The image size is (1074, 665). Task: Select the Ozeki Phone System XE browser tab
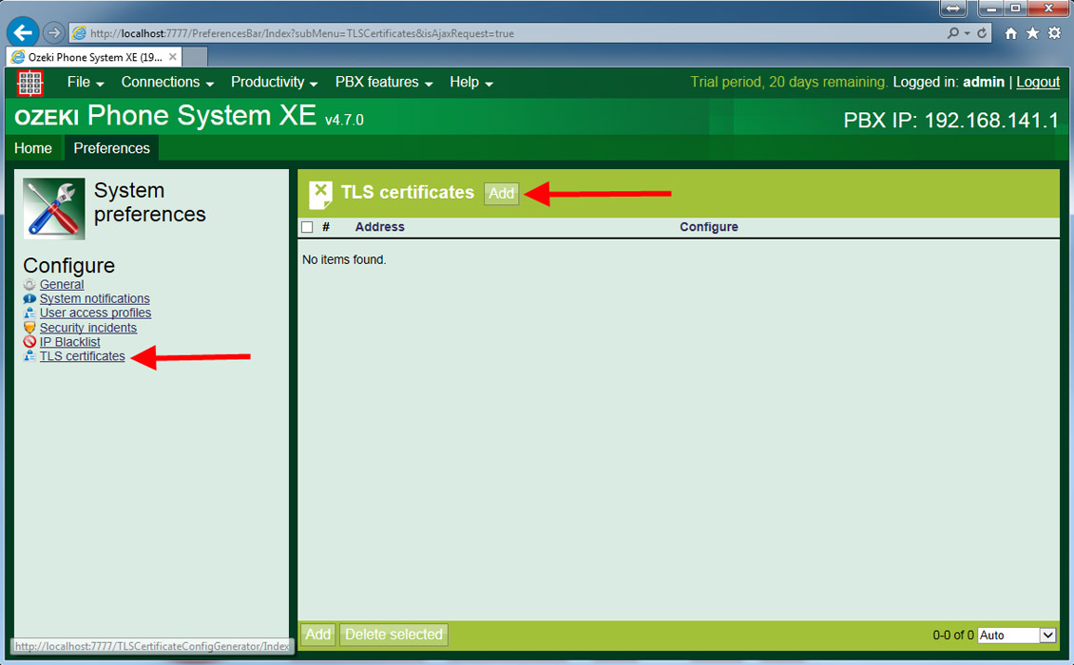[x=94, y=57]
